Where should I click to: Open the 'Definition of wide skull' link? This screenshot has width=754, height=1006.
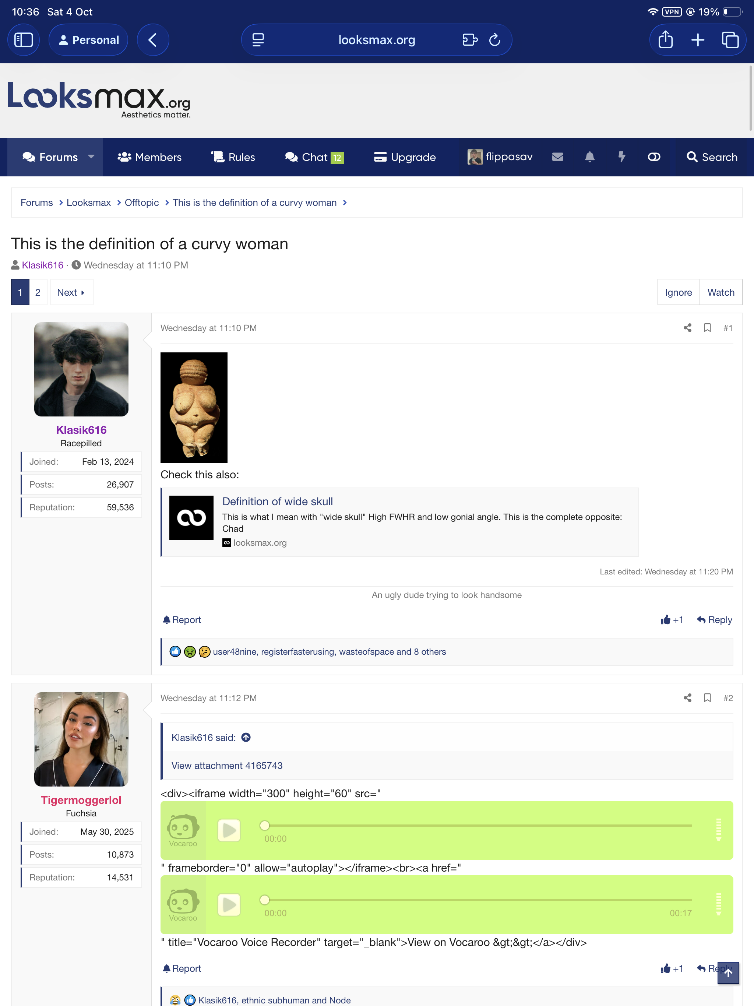(277, 501)
